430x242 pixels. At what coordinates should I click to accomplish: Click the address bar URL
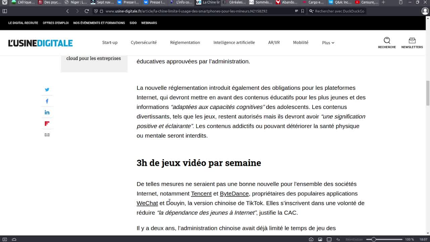pyautogui.click(x=186, y=11)
